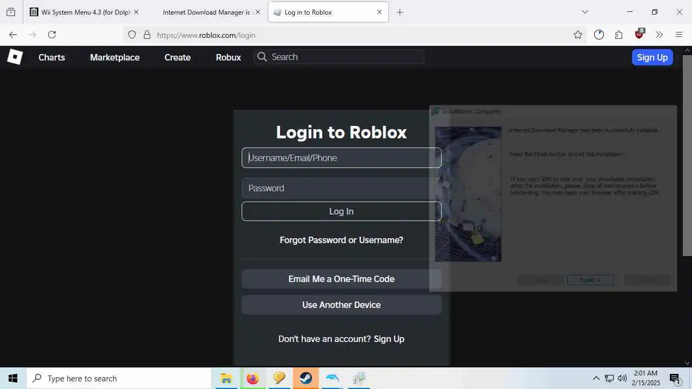
Task: Click the taskbar clock and date
Action: (646, 378)
